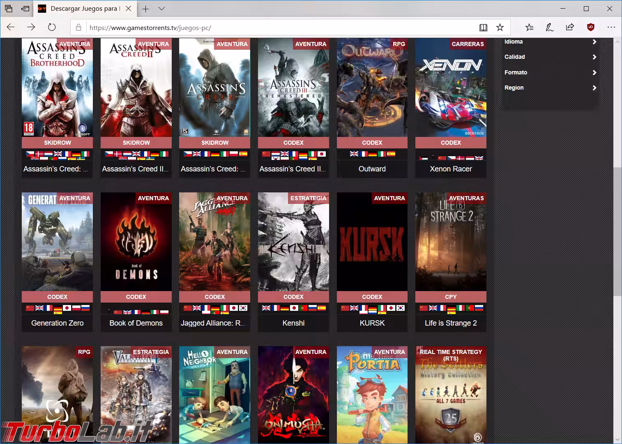Open the Life is Strange 2 cover
This screenshot has height=444, width=622.
pyautogui.click(x=451, y=242)
